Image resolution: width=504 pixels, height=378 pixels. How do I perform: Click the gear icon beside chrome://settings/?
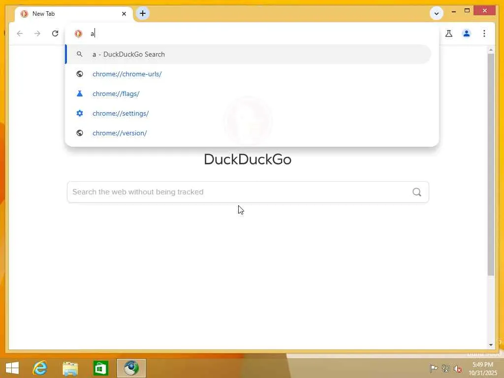(80, 113)
